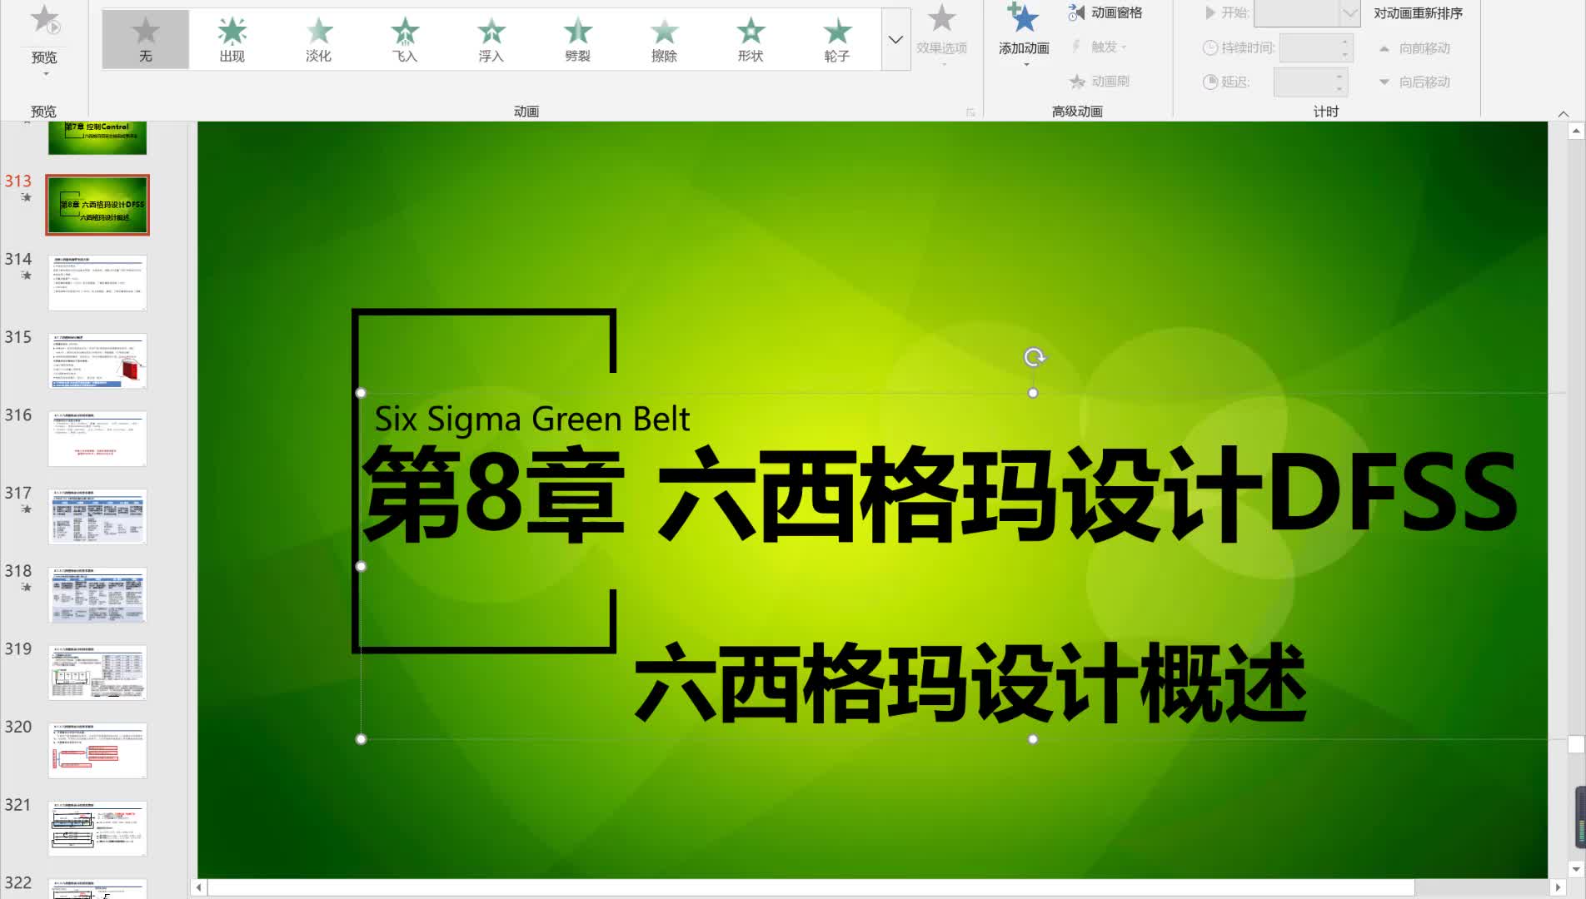Apply the Wheel (轮子) animation
Viewport: 1586px width, 899px height.
(837, 39)
